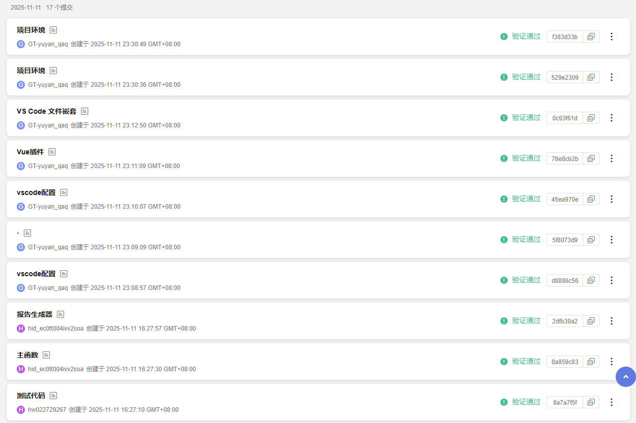Open the 报告生成器 commit title

point(35,314)
